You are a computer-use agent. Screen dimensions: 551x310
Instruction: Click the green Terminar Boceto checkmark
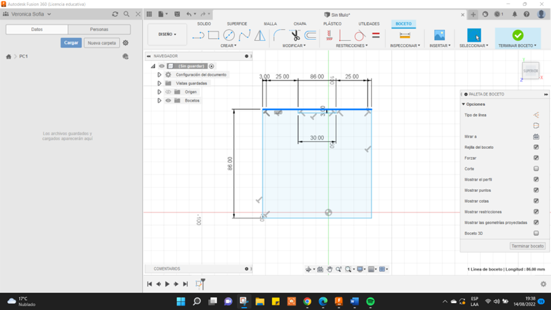[x=517, y=35]
